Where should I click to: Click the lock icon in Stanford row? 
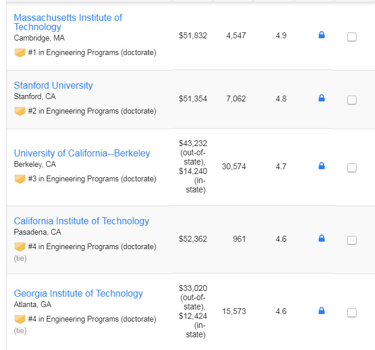[322, 98]
